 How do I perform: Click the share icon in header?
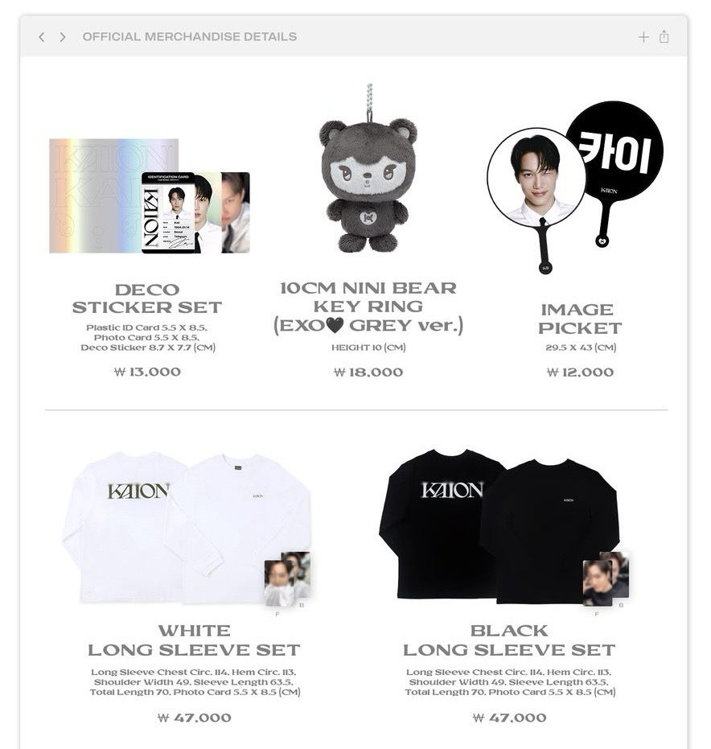pyautogui.click(x=664, y=36)
